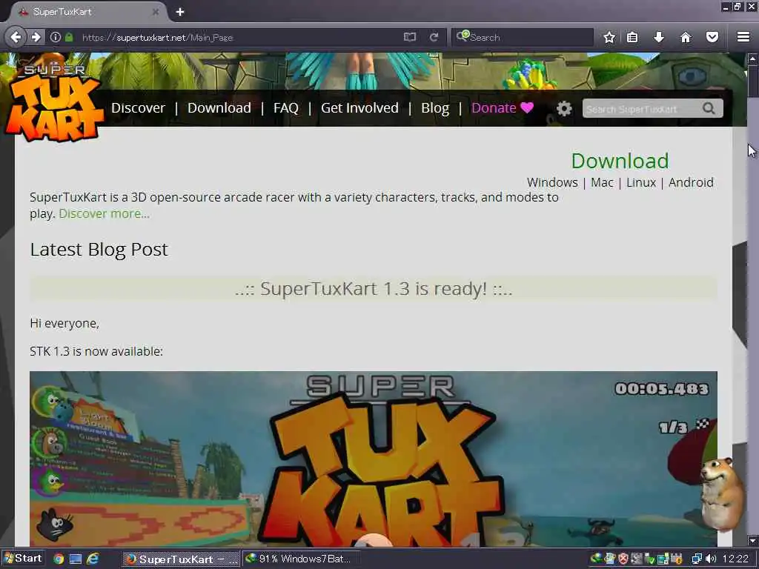
Task: Close the SuperTuxKart tab
Action: [156, 12]
